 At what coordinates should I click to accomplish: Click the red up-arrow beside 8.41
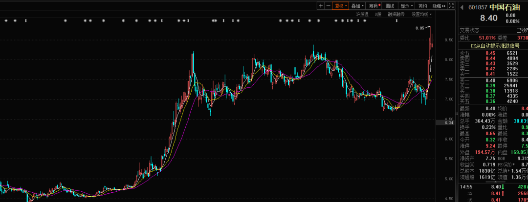(x=503, y=193)
